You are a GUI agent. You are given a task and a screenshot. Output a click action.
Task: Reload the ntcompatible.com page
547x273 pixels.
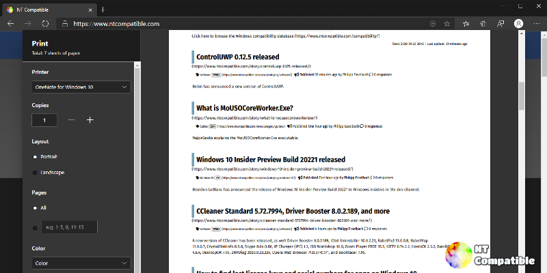pyautogui.click(x=45, y=24)
